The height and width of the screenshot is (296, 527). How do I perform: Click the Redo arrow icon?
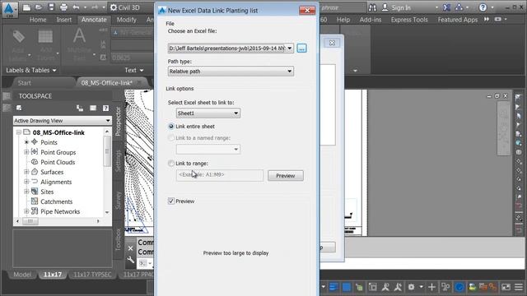(x=95, y=7)
